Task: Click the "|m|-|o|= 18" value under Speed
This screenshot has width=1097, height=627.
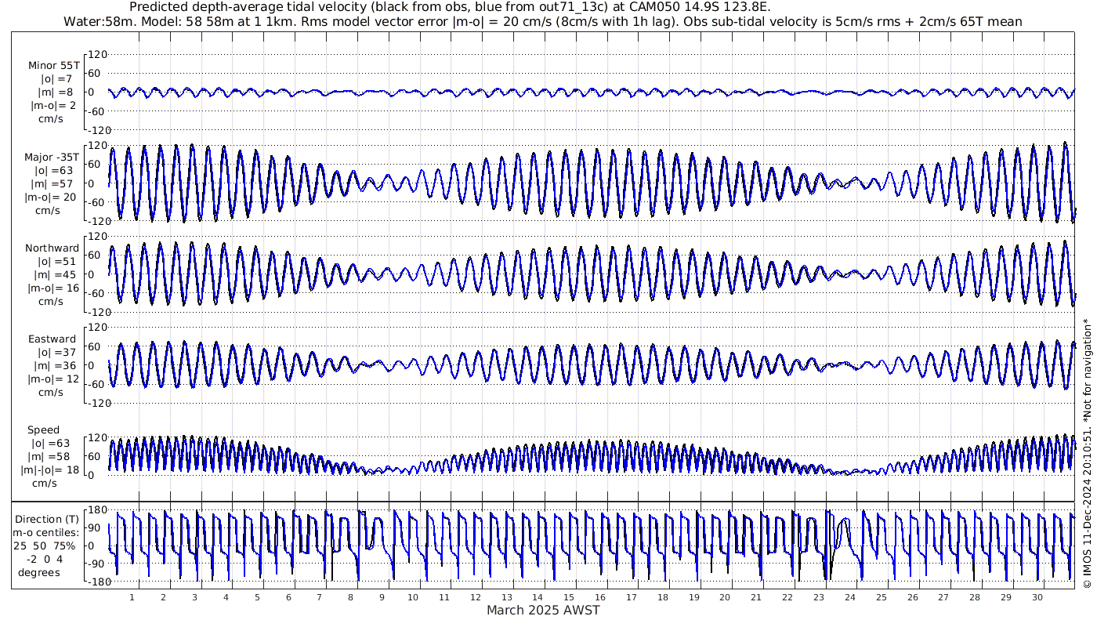Action: 49,469
